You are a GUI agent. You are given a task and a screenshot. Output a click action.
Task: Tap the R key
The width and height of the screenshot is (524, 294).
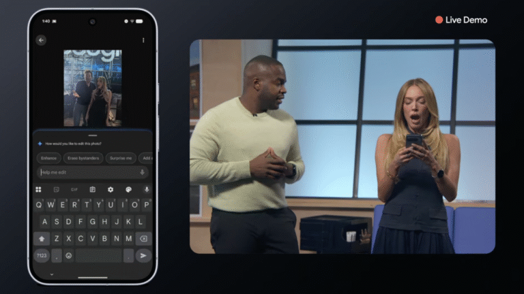point(75,205)
